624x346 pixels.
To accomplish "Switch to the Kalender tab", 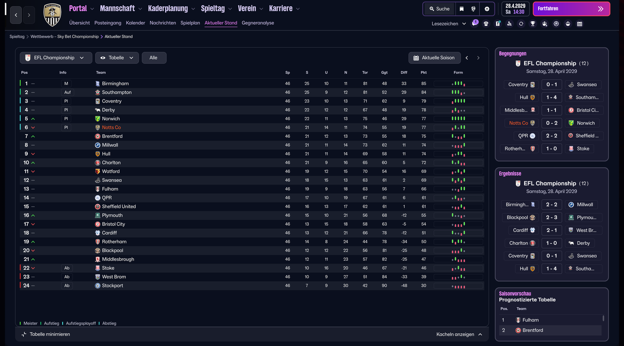I will point(136,23).
